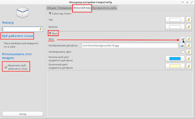The height and width of the screenshot is (119, 195).
Task: Toggle the Фон checkbox
Action: point(183,39)
